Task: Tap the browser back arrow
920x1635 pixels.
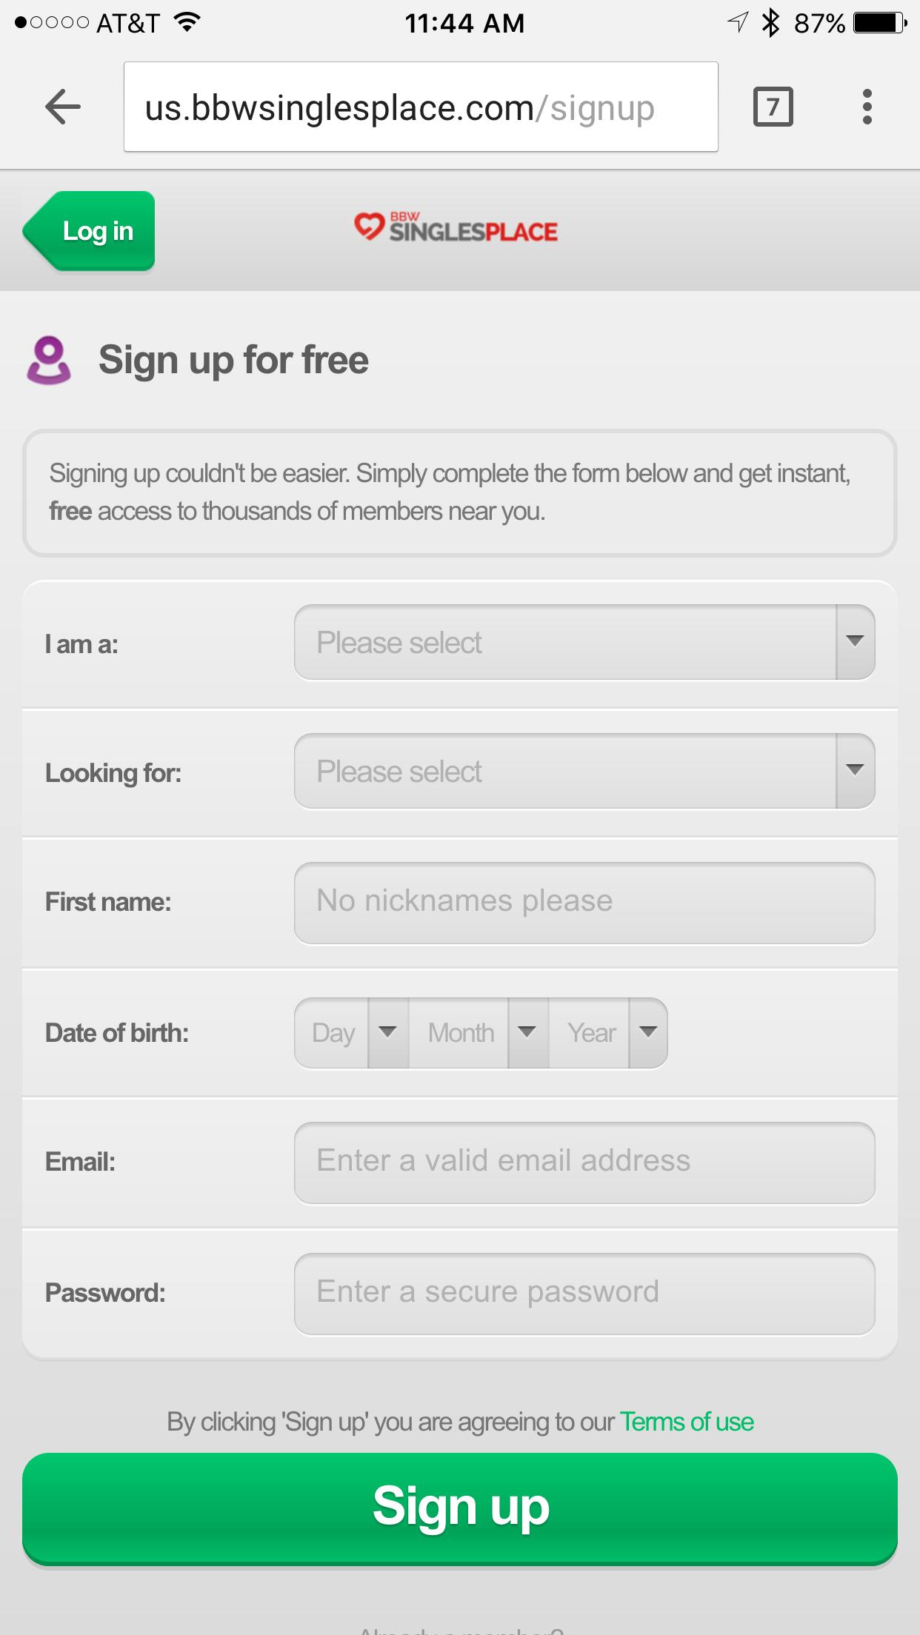Action: (63, 107)
